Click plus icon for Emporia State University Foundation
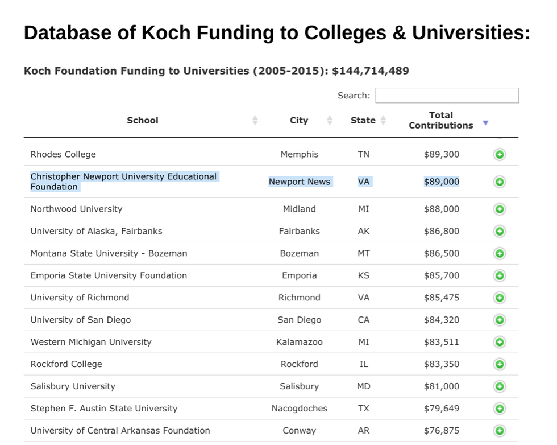The image size is (557, 445). (499, 276)
